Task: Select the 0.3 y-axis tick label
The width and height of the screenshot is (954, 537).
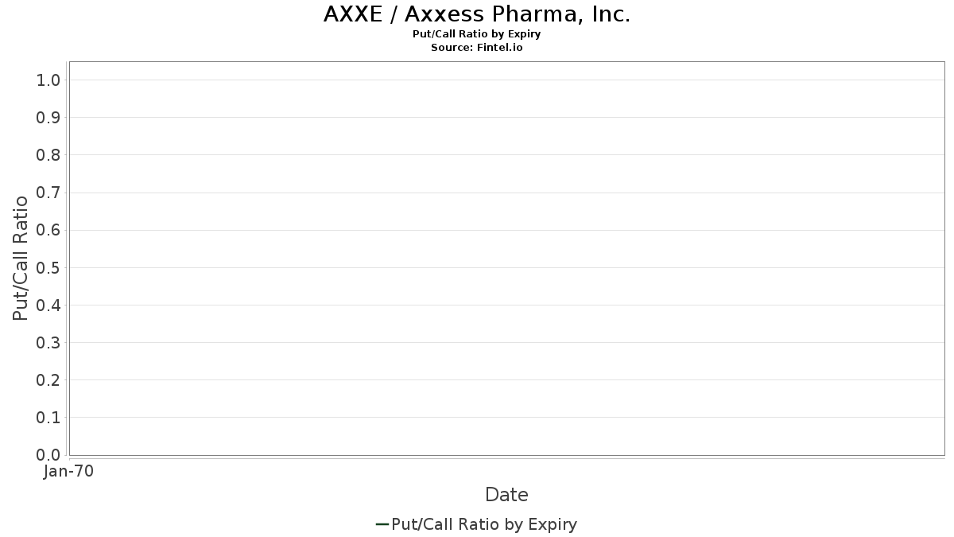Action: pos(48,343)
